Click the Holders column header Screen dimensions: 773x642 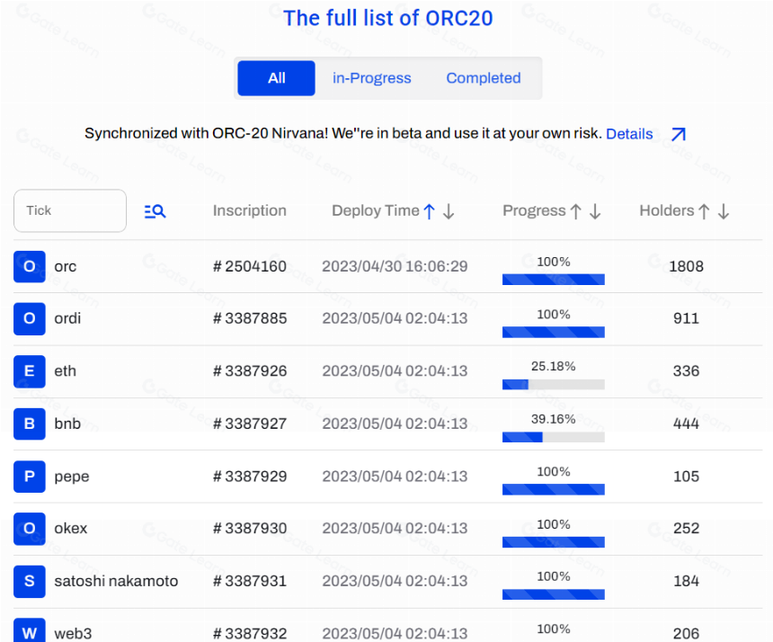click(667, 210)
